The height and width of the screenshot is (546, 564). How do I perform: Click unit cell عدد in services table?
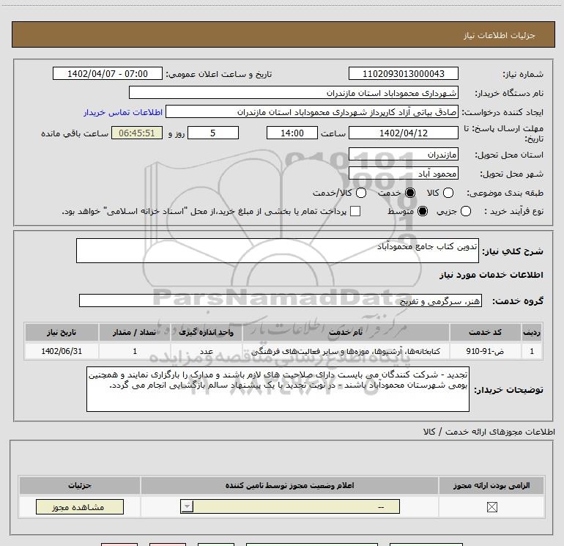point(207,351)
